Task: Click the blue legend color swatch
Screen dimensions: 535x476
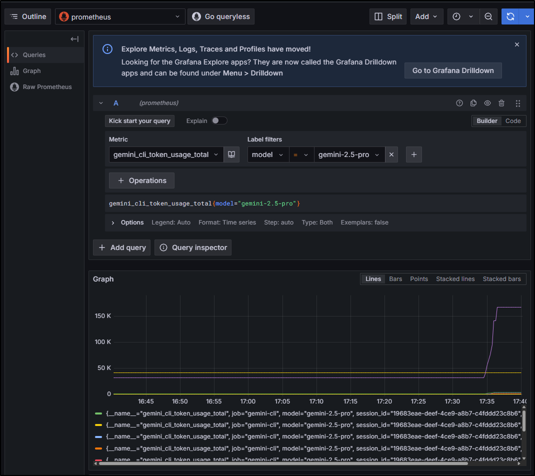Action: pos(98,437)
